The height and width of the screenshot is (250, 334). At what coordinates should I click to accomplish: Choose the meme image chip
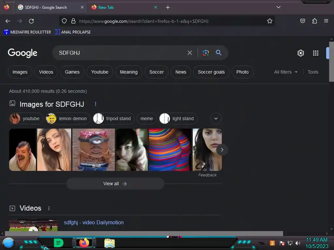pyautogui.click(x=147, y=118)
